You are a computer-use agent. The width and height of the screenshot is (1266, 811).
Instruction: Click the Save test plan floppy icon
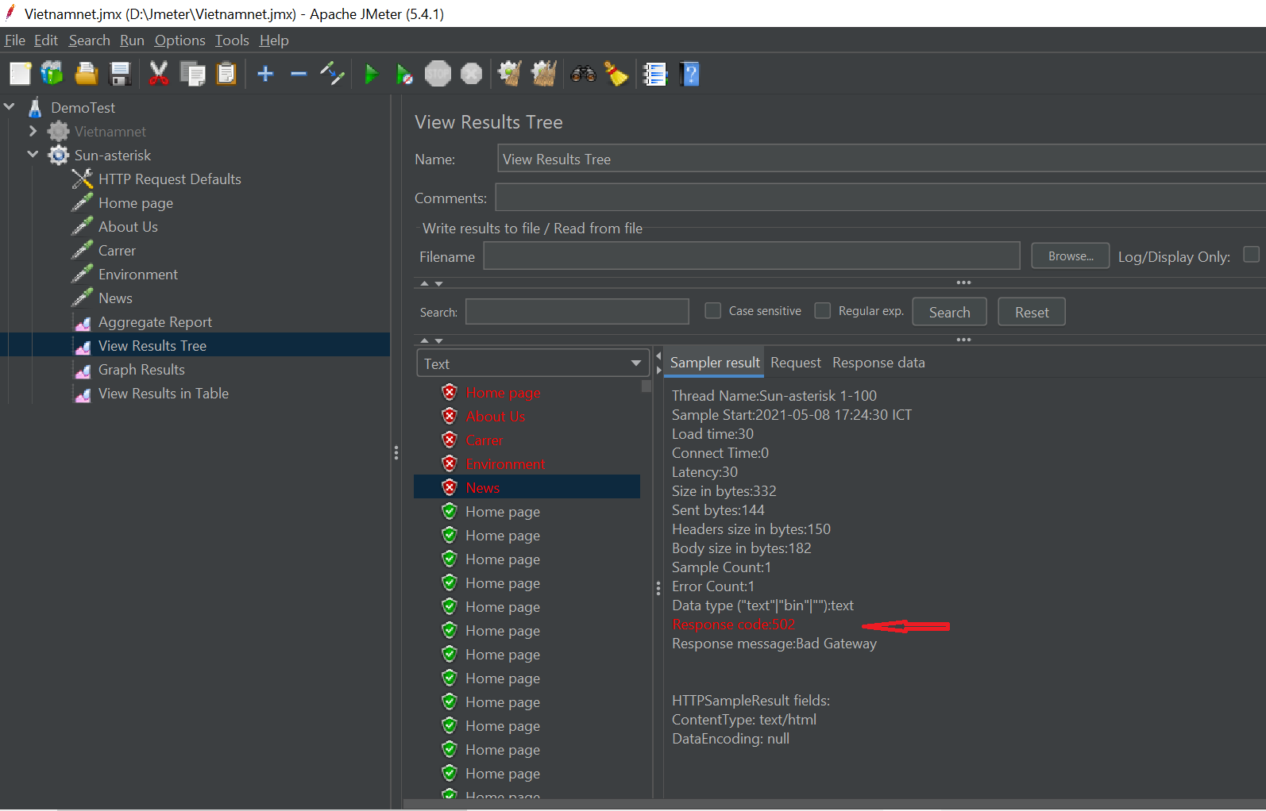(120, 75)
